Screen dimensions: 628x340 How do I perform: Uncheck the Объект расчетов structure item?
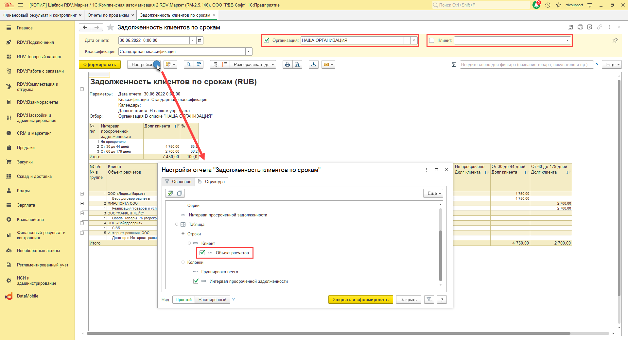[x=202, y=253]
